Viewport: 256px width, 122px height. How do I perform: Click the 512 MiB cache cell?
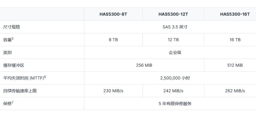[235, 65]
